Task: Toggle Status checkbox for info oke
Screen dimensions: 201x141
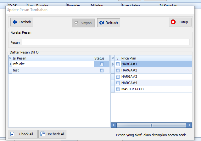Action: (101, 64)
